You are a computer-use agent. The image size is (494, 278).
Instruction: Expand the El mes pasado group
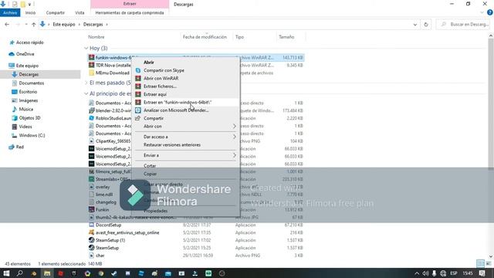coord(86,83)
